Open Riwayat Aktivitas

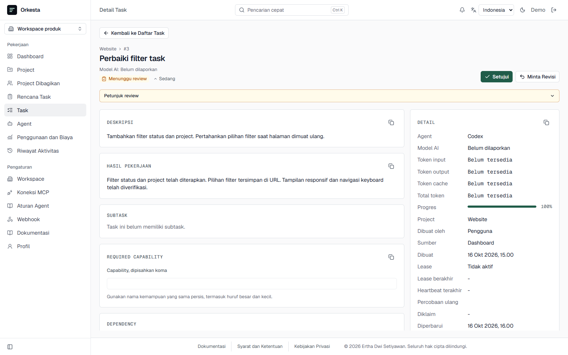pyautogui.click(x=45, y=151)
